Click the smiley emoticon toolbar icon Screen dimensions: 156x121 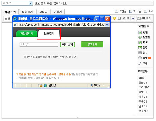click(114, 18)
